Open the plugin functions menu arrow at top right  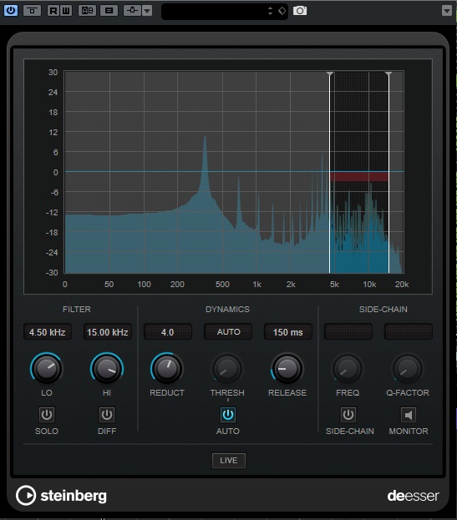coord(447,11)
